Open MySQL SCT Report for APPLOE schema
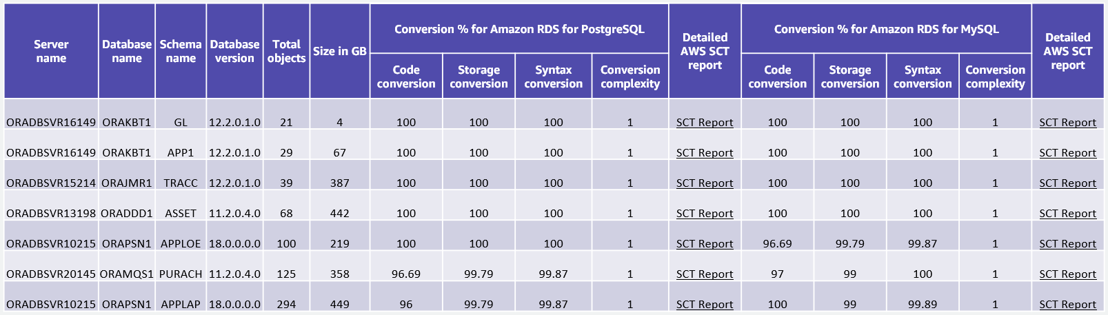Image resolution: width=1108 pixels, height=315 pixels. point(1067,244)
